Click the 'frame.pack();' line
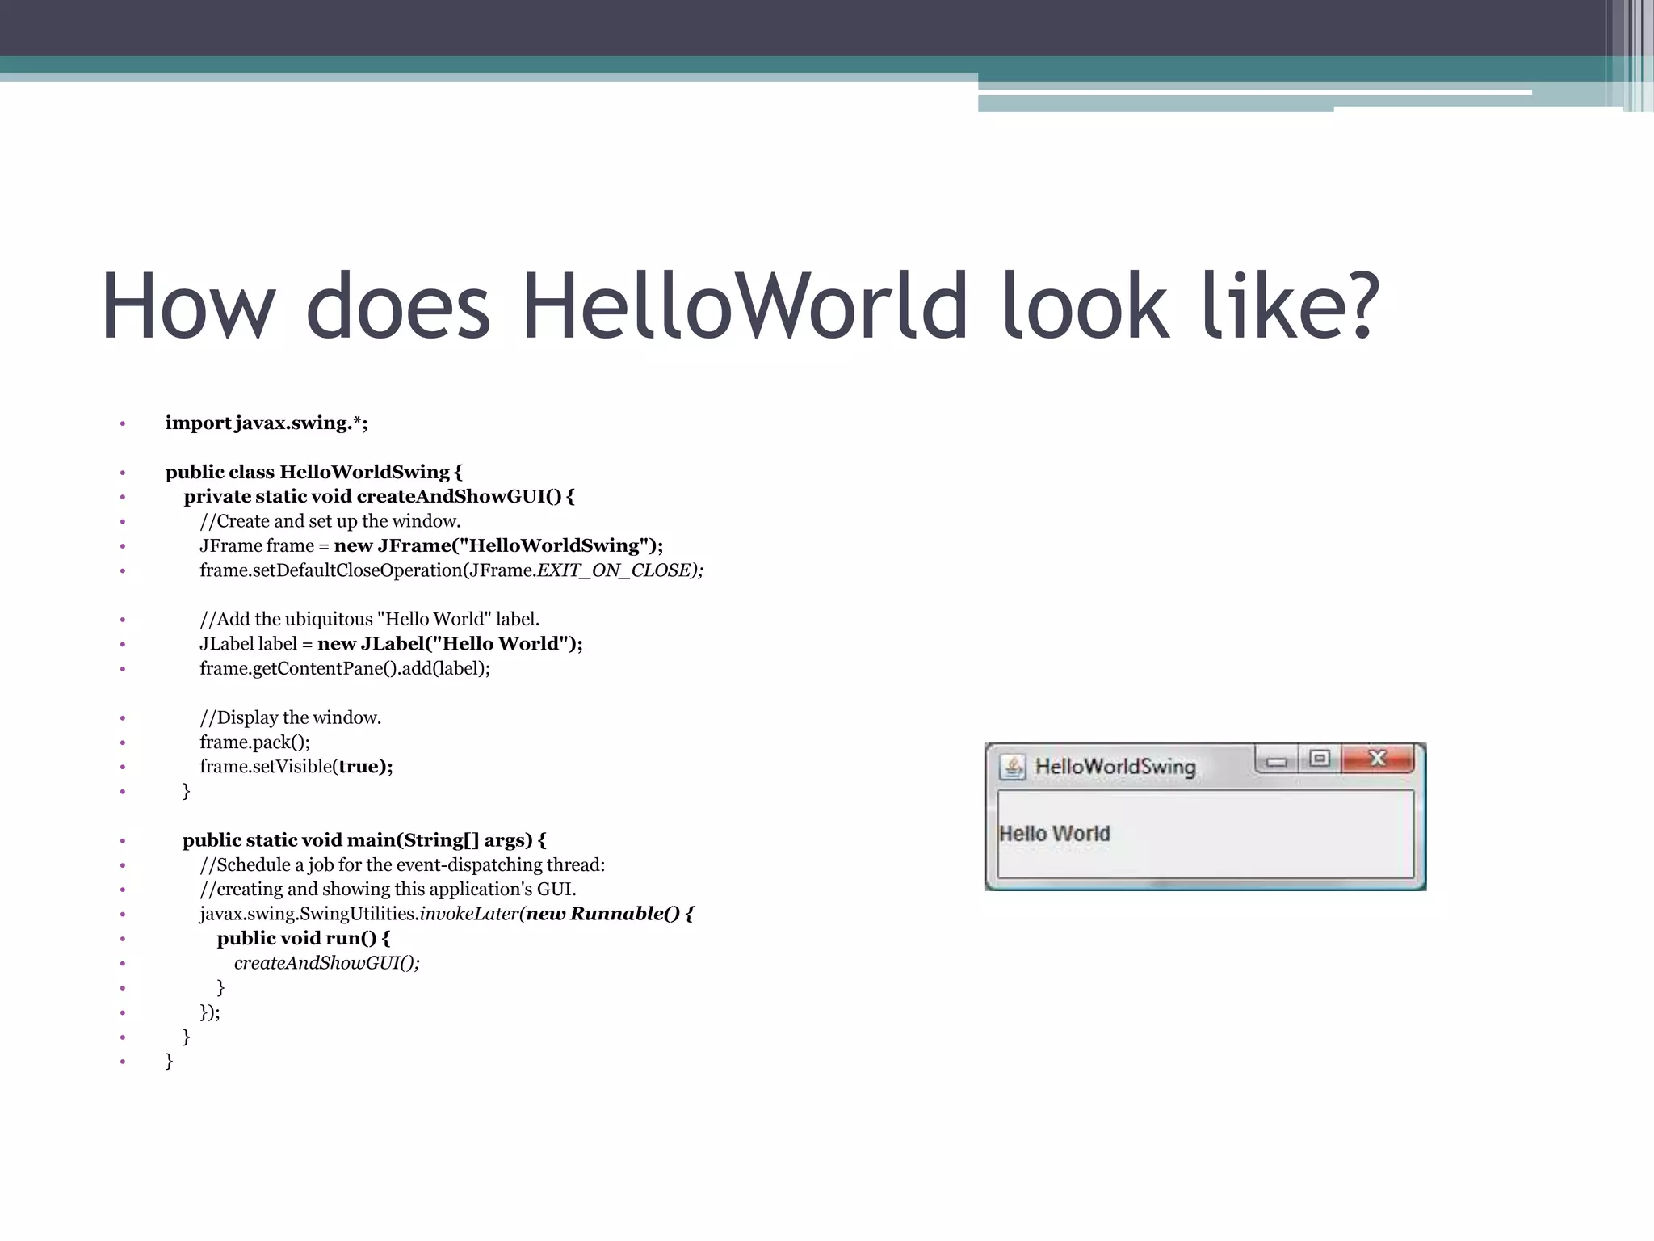This screenshot has height=1241, width=1654. click(x=254, y=742)
